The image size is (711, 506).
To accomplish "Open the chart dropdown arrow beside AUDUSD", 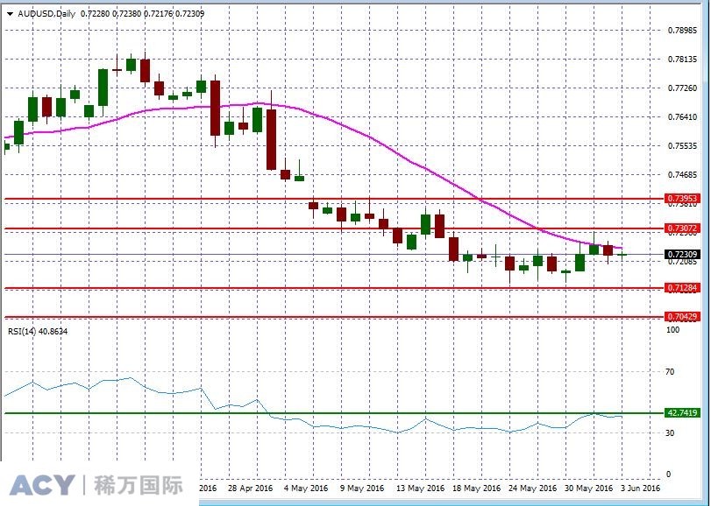I will (10, 14).
